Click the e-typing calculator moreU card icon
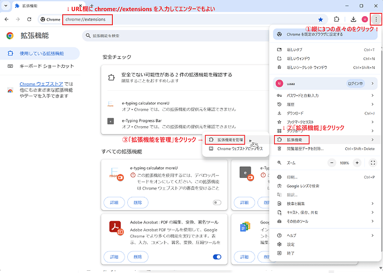This screenshot has width=383, height=273. point(116,173)
